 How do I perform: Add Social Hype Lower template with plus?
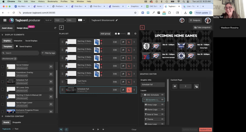(x=51, y=104)
